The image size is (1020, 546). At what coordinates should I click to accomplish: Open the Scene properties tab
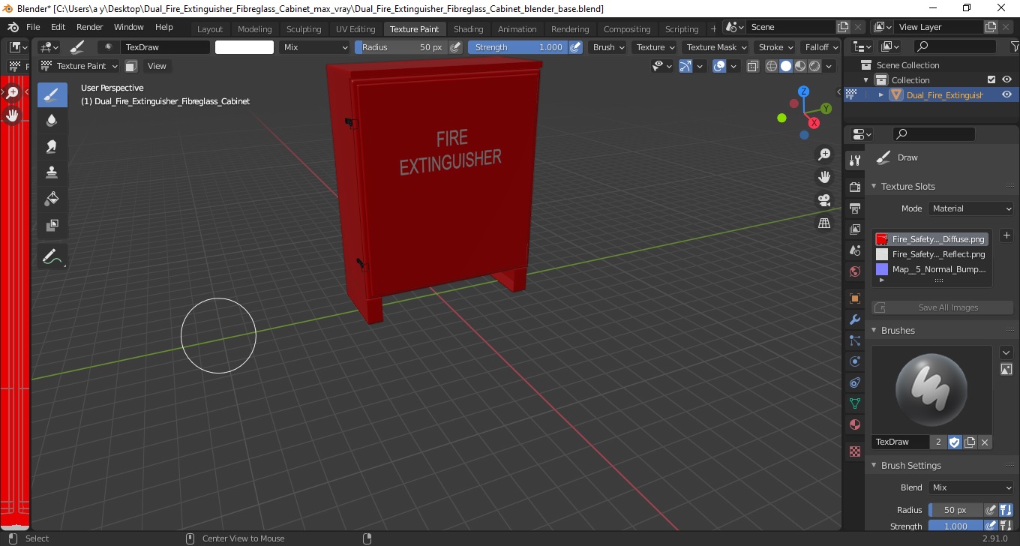tap(854, 250)
